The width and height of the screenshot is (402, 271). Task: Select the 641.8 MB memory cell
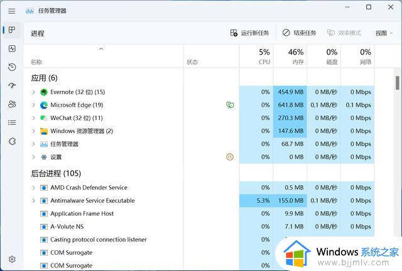pyautogui.click(x=290, y=105)
